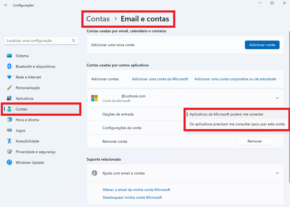
Task: Open Privacidade e segurança settings
Action: tap(41, 152)
